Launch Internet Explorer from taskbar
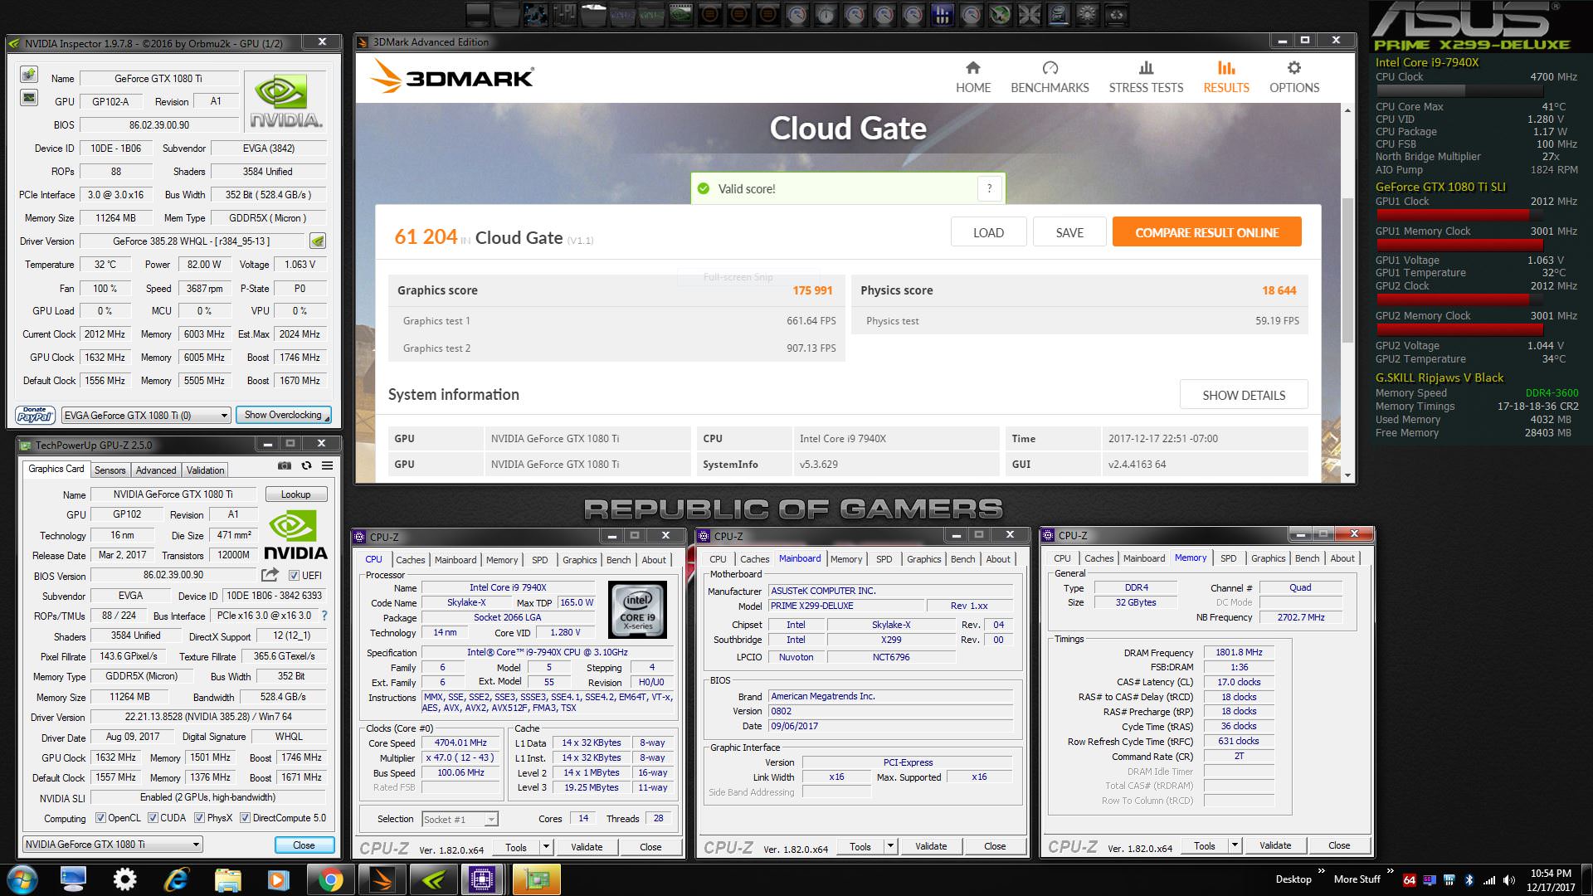Screen dimensions: 1593x896 pyautogui.click(x=176, y=879)
